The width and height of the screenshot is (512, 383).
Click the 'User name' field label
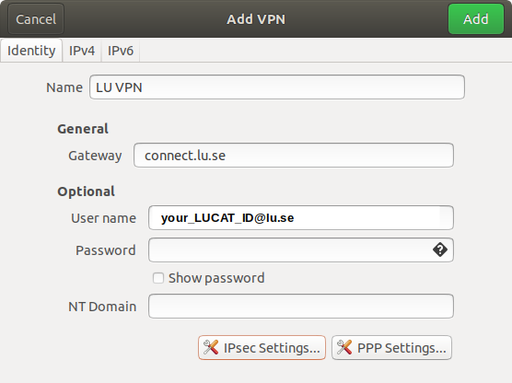pyautogui.click(x=103, y=218)
